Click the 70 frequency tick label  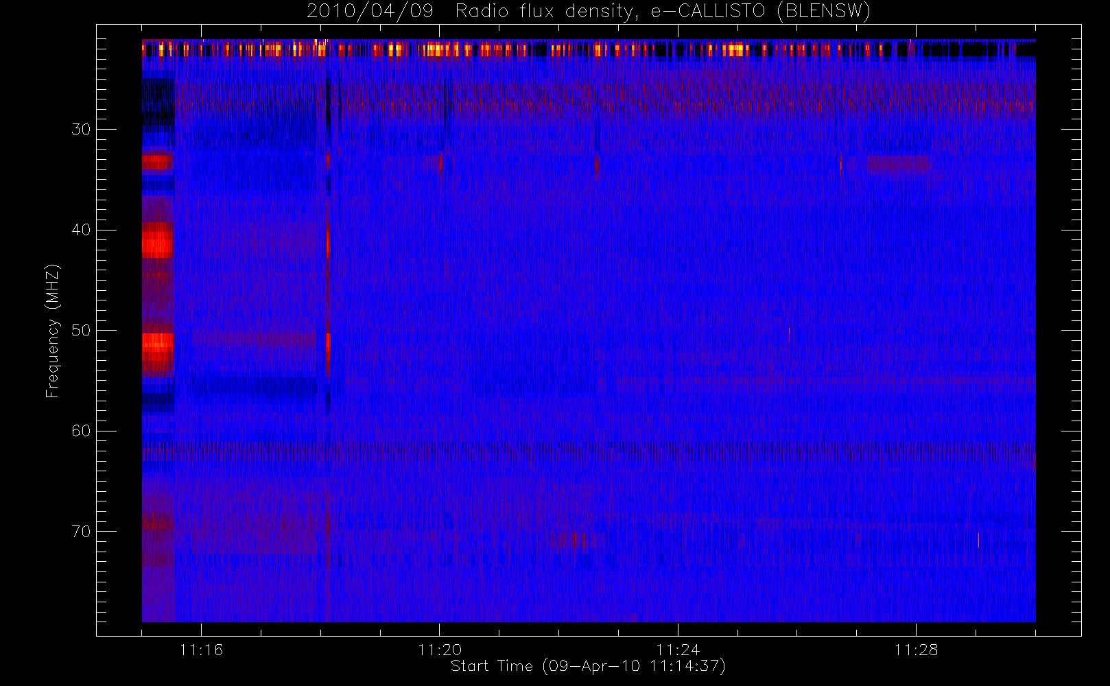81,532
